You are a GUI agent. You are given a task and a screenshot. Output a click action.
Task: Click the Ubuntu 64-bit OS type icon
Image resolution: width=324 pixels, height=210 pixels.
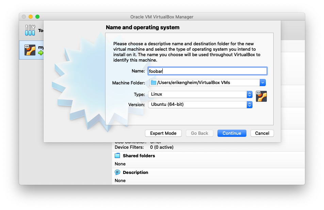pyautogui.click(x=261, y=96)
